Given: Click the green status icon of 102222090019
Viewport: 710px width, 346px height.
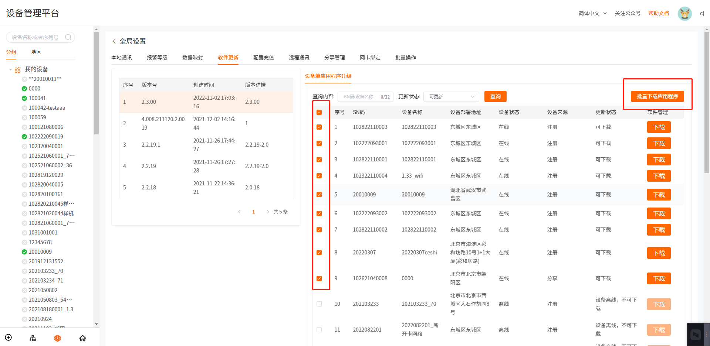Looking at the screenshot, I should pos(24,137).
